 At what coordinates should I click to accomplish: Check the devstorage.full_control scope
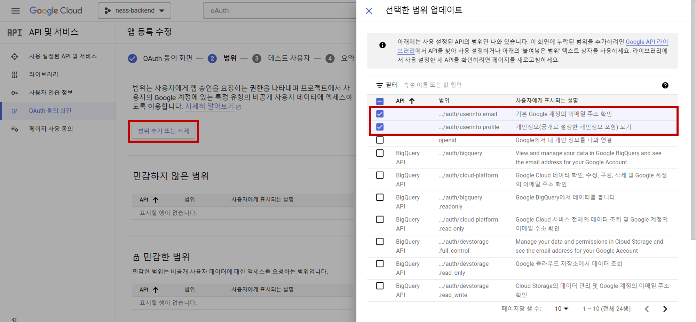[x=380, y=242]
